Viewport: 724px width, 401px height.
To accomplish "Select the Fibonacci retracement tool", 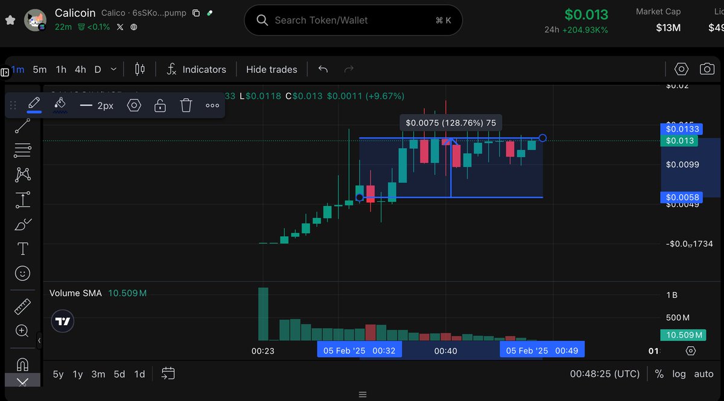I will [22, 150].
